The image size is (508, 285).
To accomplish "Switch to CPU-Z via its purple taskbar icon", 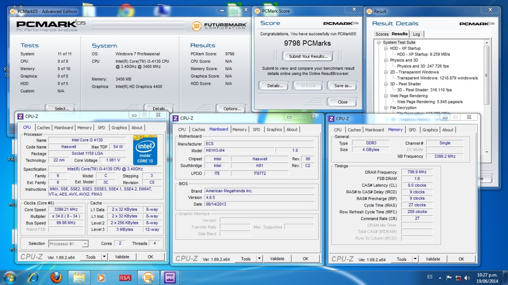I will click(x=171, y=277).
